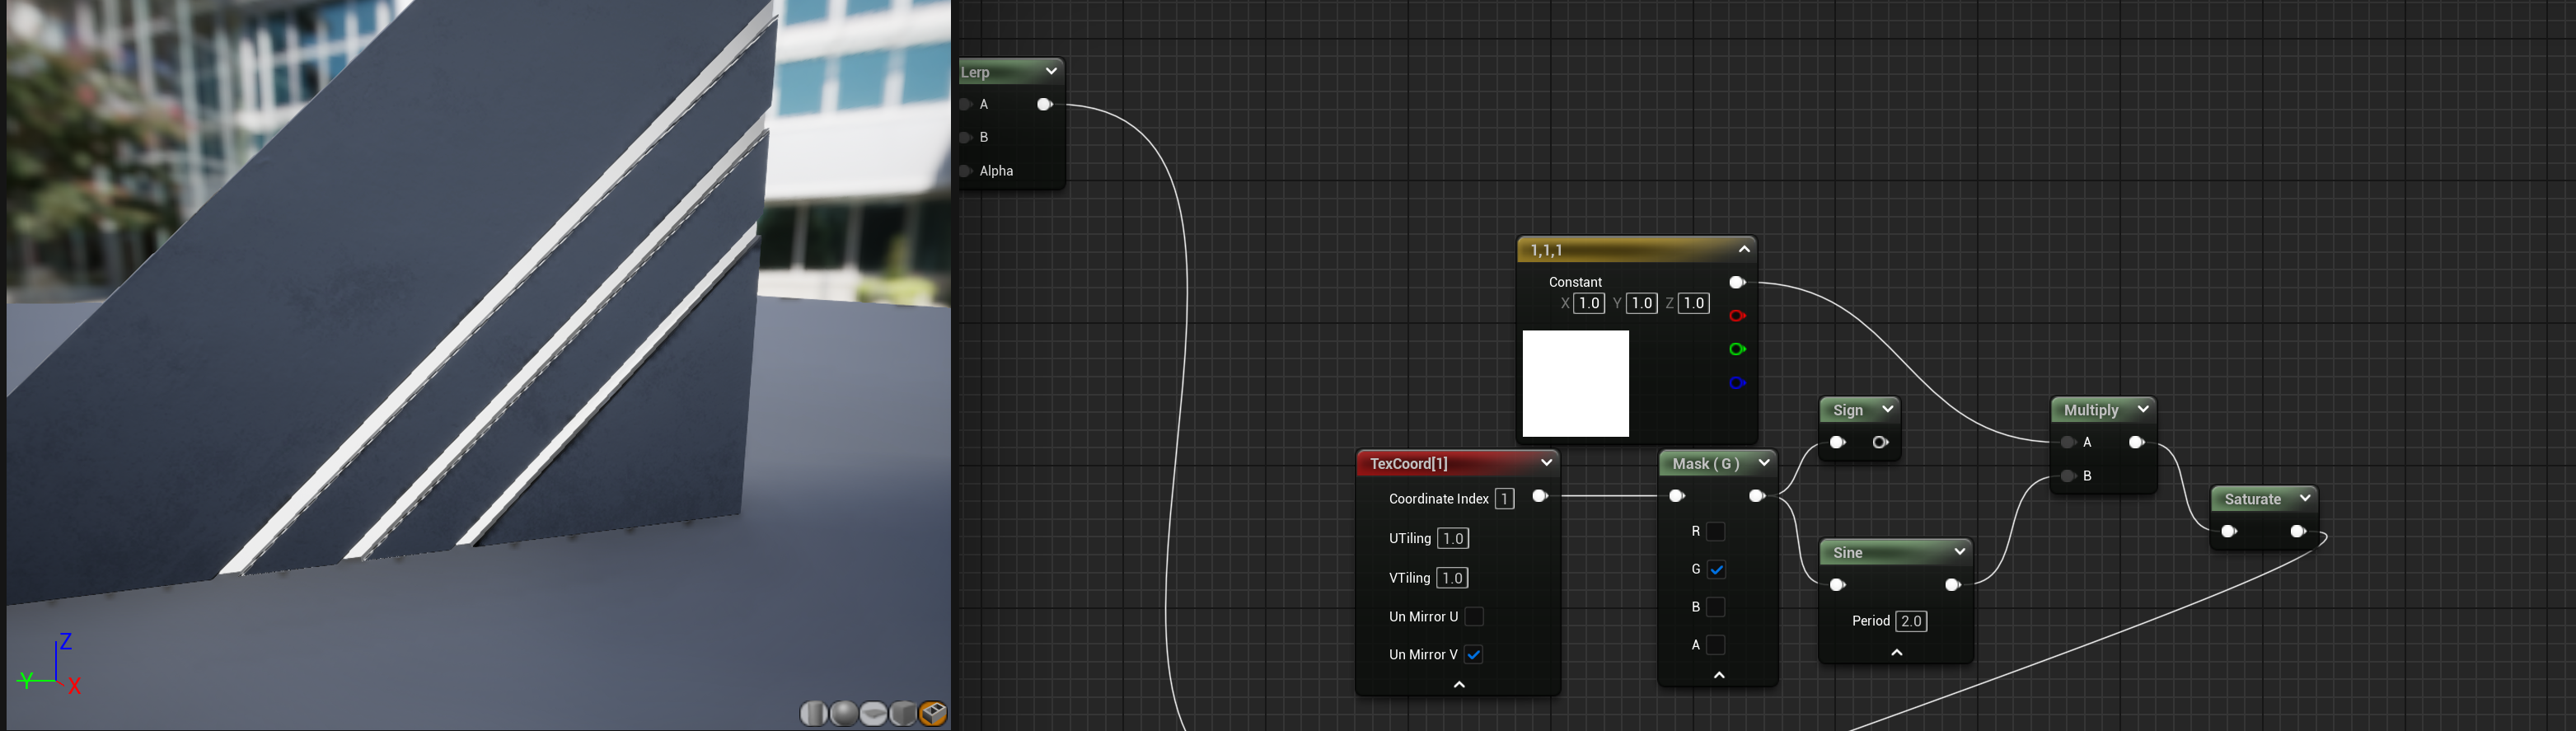Image resolution: width=2576 pixels, height=731 pixels.
Task: Open the Saturate node dropdown chevron
Action: pos(2305,498)
